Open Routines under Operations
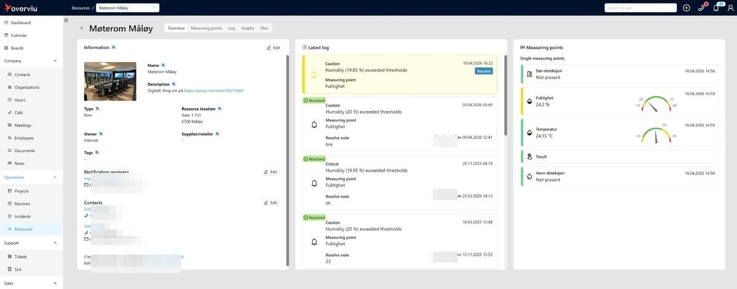 31,204
